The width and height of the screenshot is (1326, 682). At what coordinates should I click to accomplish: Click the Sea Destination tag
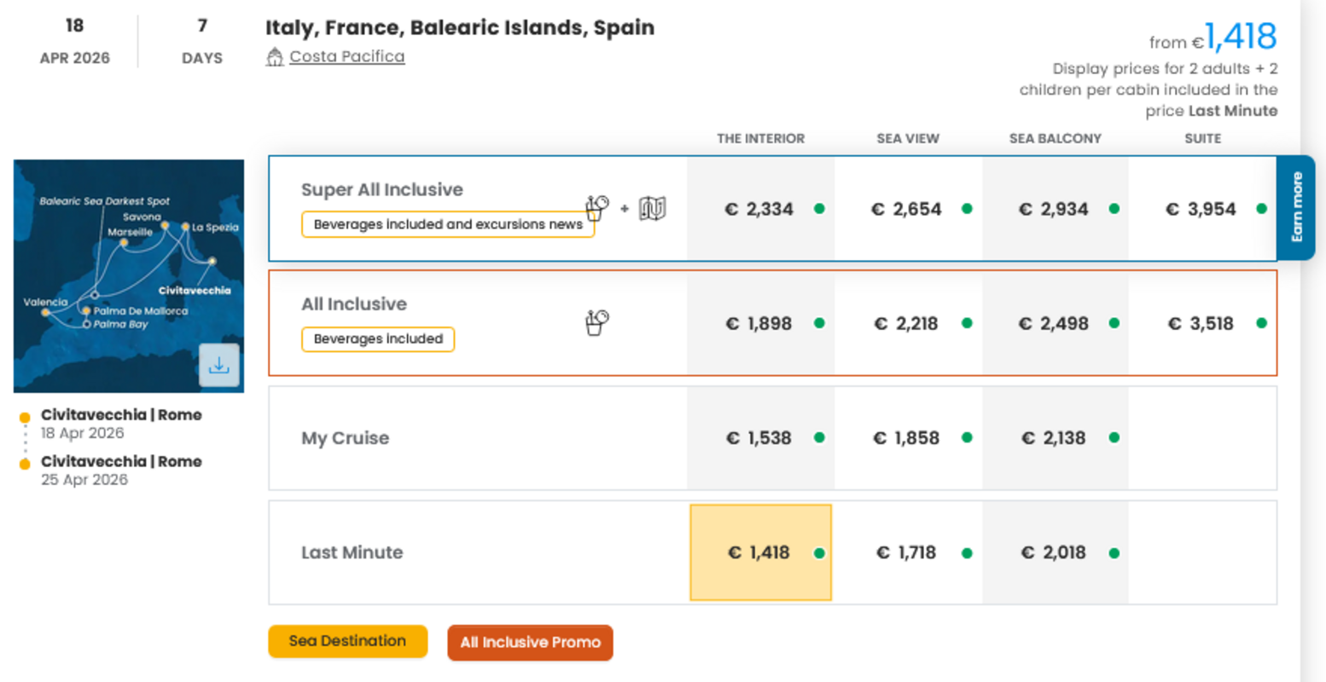pos(347,641)
